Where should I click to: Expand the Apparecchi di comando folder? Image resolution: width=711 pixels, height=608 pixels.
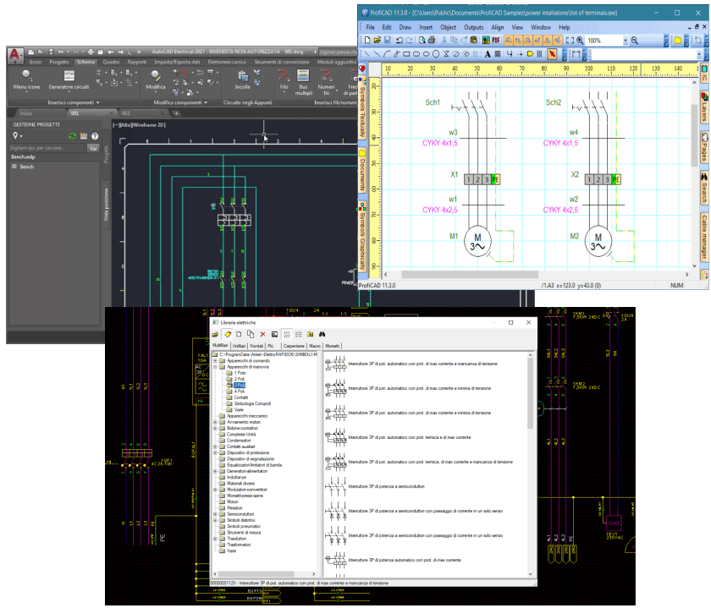tap(215, 361)
